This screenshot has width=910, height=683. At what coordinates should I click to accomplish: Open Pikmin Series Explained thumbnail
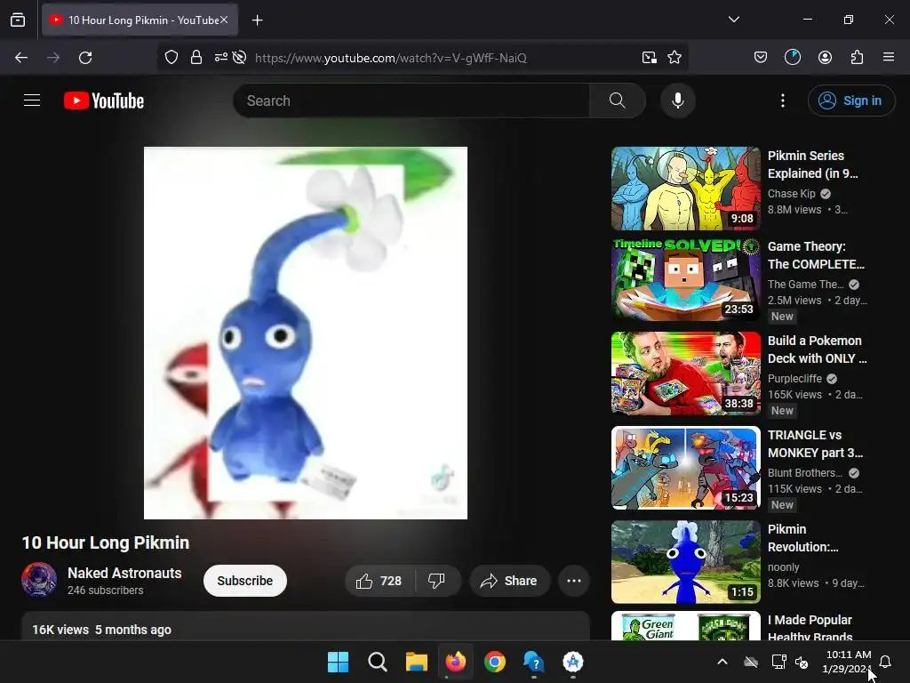(685, 189)
